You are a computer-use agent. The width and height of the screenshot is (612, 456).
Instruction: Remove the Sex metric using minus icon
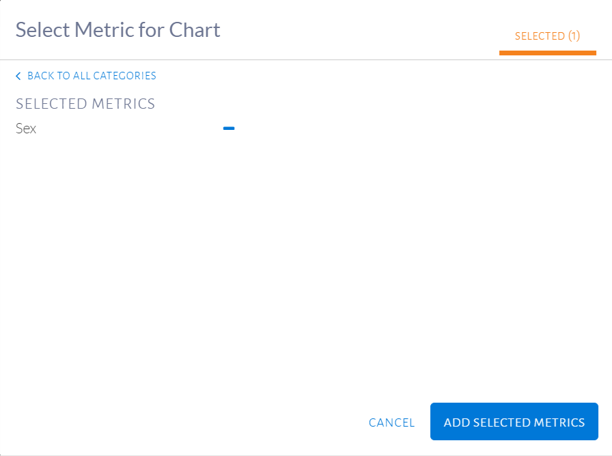(x=229, y=129)
